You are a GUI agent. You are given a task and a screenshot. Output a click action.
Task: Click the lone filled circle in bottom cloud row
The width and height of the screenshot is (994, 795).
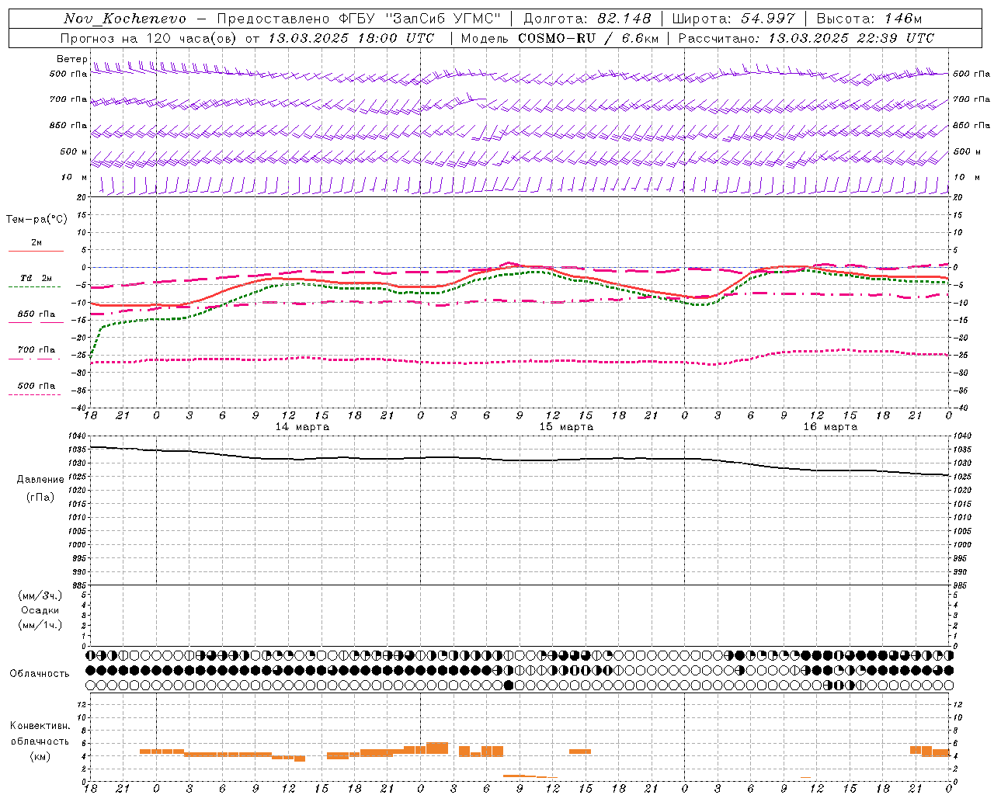509,685
